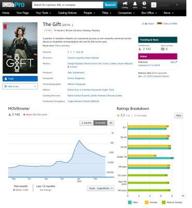
Task: Open Visit on IMDb link
Action: 170,23
